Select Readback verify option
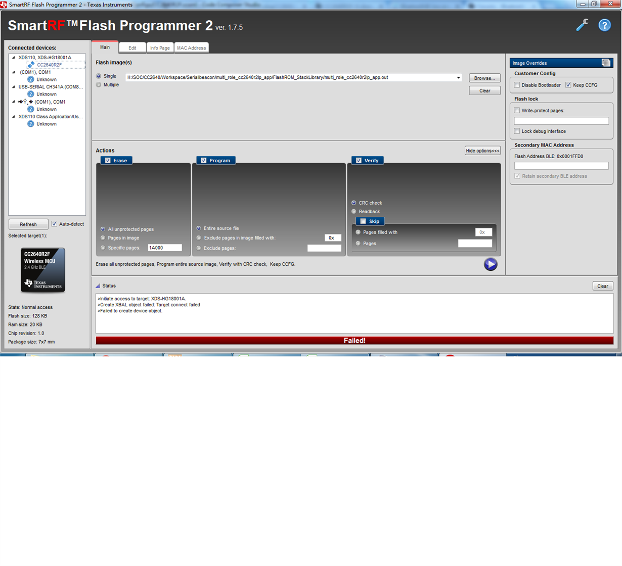 click(x=354, y=211)
